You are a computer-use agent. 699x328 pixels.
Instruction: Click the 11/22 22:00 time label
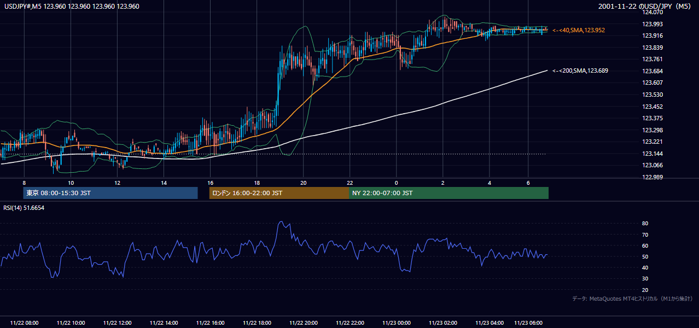pyautogui.click(x=349, y=323)
